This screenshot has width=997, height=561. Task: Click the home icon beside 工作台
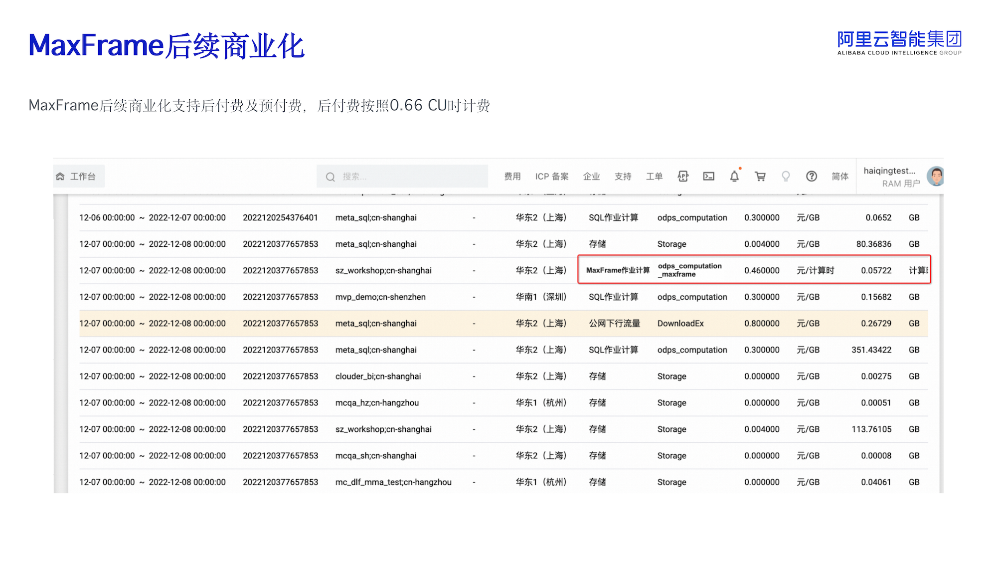(60, 177)
